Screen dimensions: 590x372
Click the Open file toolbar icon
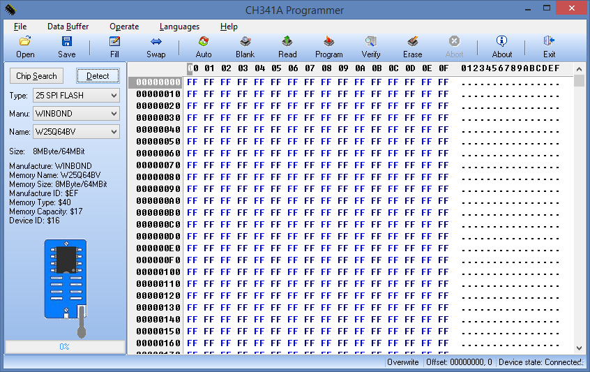25,42
